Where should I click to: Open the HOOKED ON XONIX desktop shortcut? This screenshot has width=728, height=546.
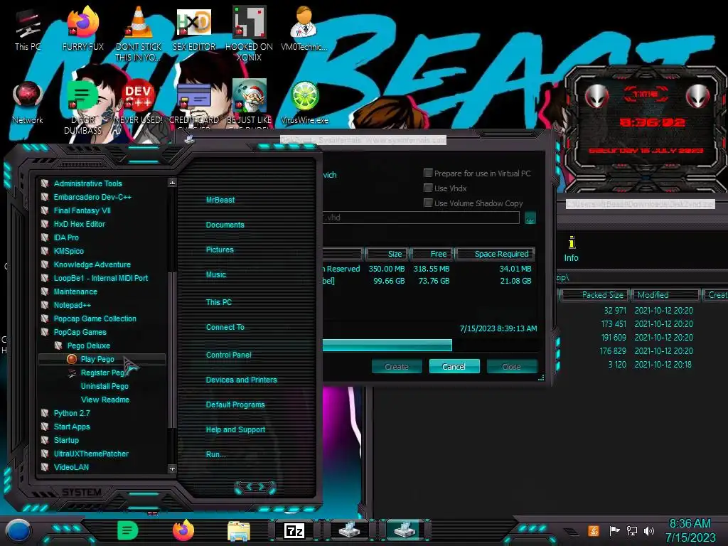[x=249, y=33]
